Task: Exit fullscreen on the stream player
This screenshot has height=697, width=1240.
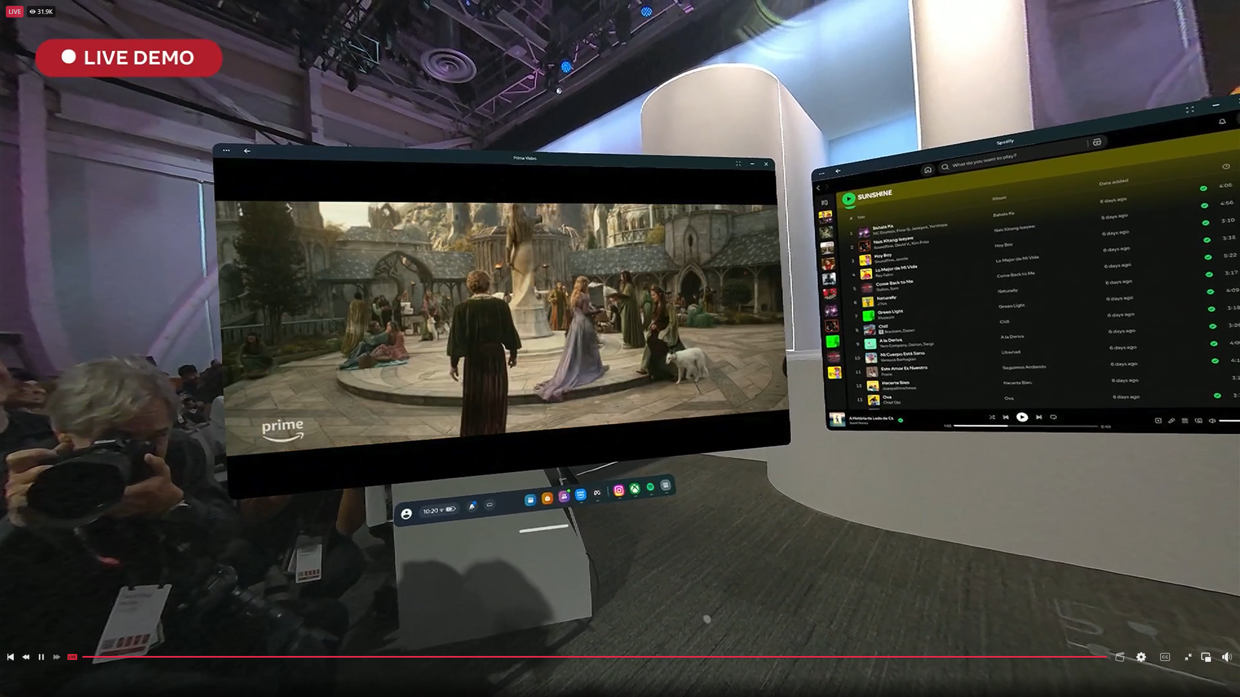Action: point(1188,657)
